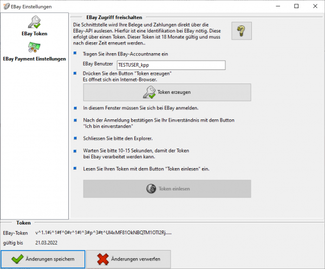The height and width of the screenshot is (269, 325).
Task: Click the app icon in the title bar
Action: click(6, 6)
